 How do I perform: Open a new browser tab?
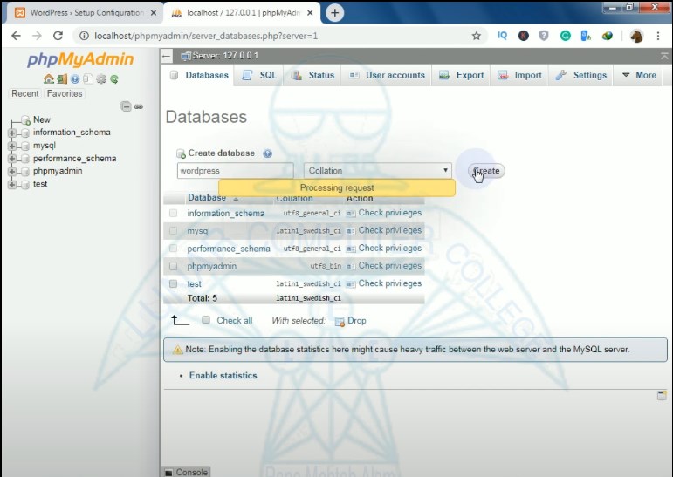coord(335,13)
